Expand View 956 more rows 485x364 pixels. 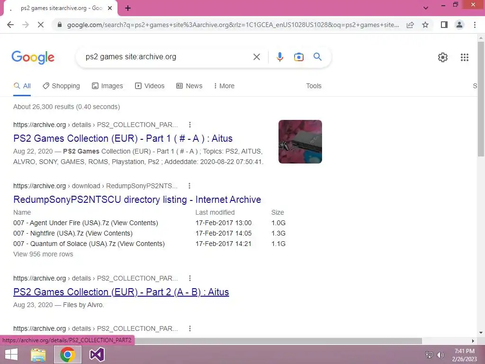[x=43, y=254]
